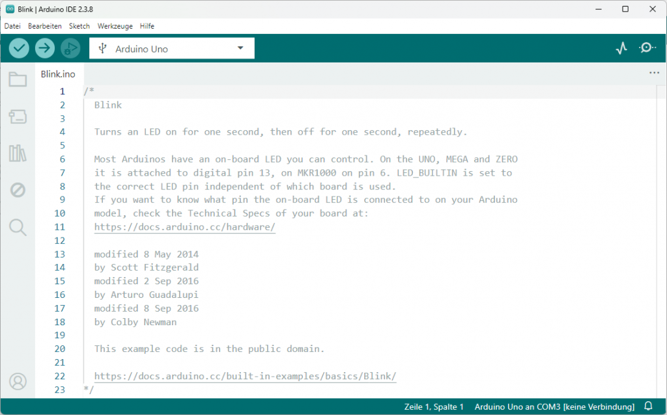The width and height of the screenshot is (667, 415).
Task: Open the Debug sidebar panel
Action: pos(18,190)
